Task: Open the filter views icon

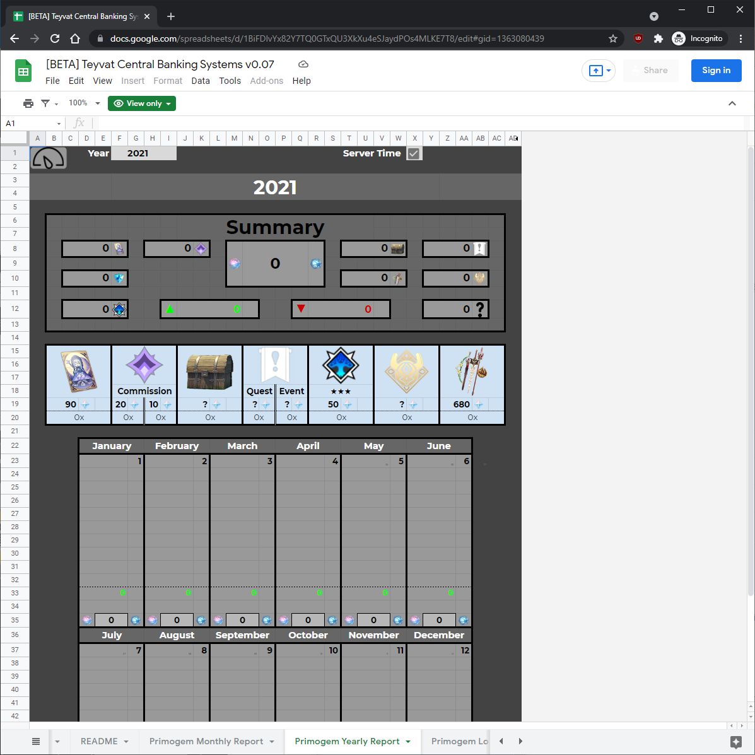Action: [x=45, y=103]
